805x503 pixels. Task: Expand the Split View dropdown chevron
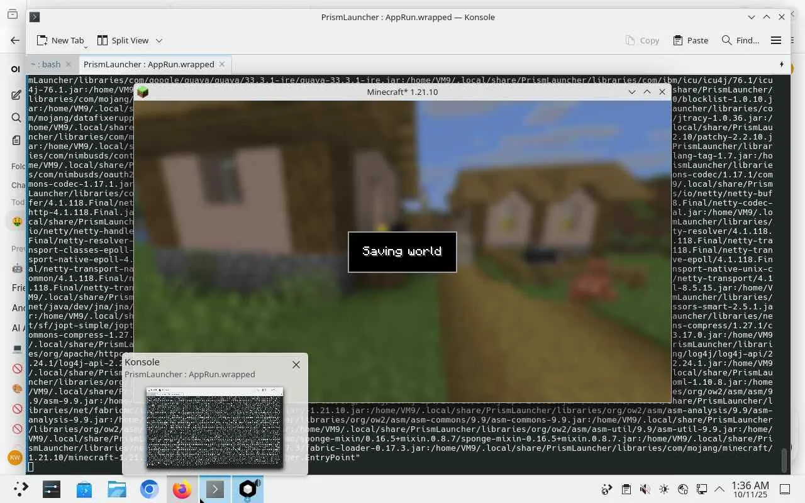[159, 40]
